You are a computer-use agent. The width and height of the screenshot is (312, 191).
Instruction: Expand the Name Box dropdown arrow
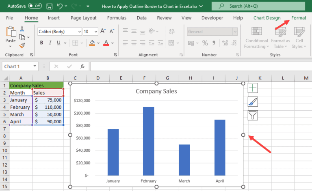(35, 66)
